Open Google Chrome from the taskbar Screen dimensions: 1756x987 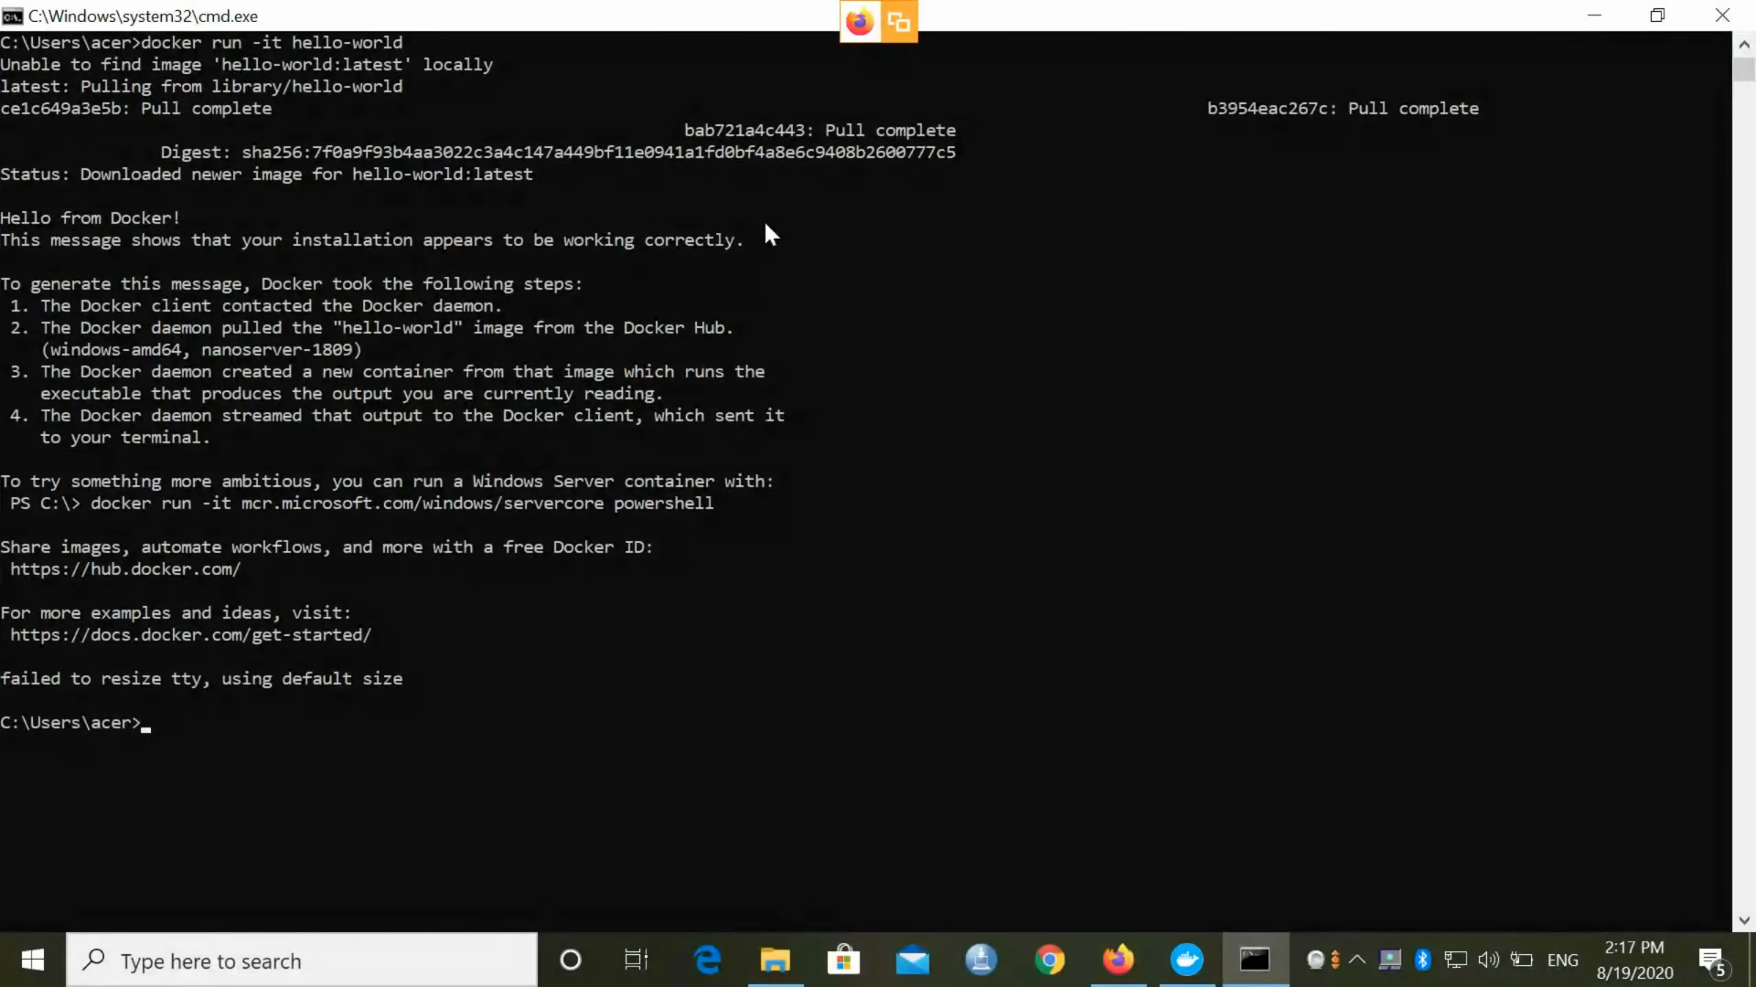click(x=1050, y=960)
